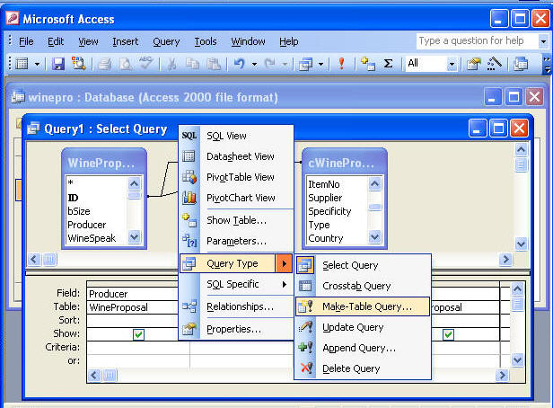Toggle the Show checkbox in the rightmost column
This screenshot has width=553, height=408.
[x=448, y=334]
